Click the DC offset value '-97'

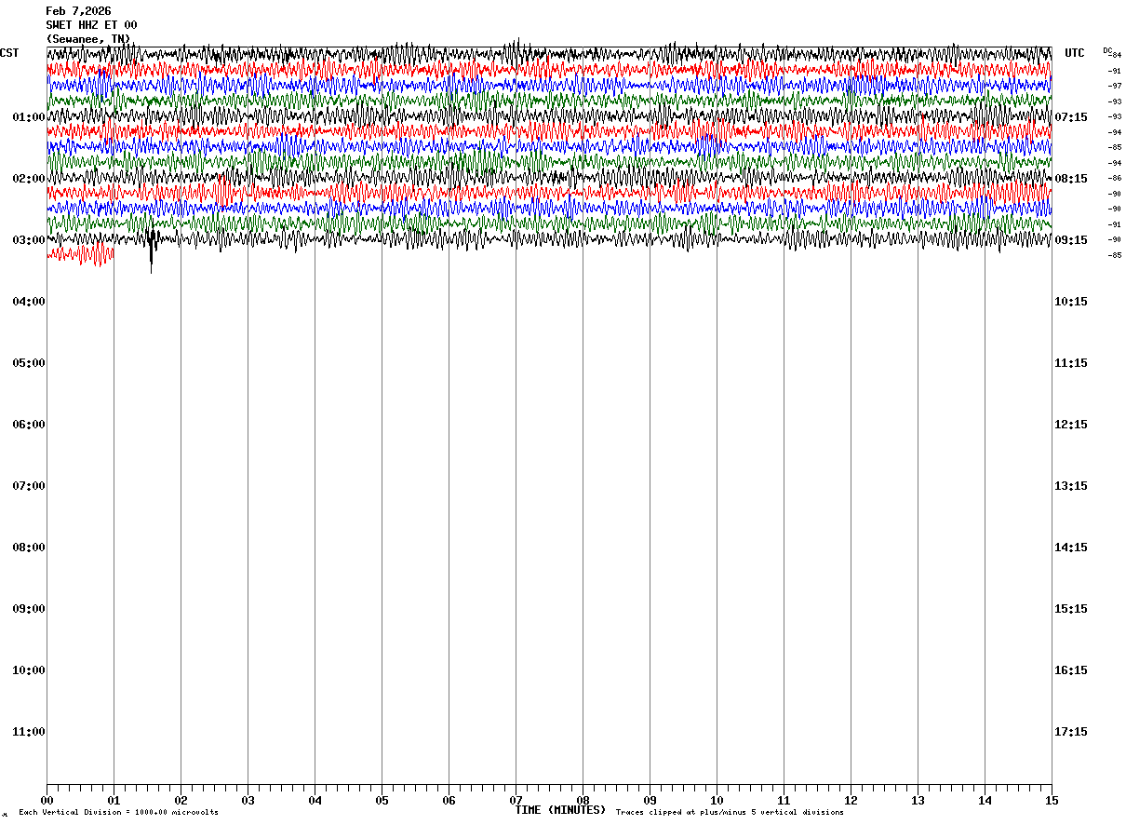tap(1115, 86)
